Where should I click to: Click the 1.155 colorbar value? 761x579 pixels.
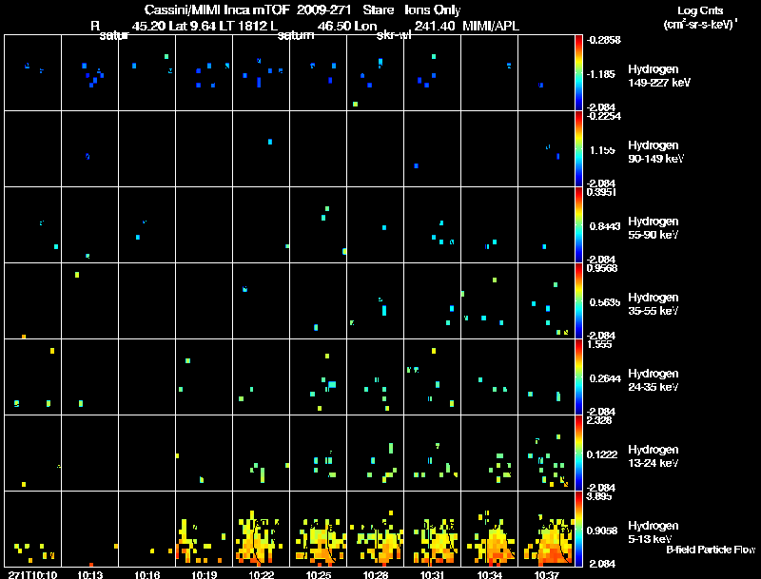602,150
